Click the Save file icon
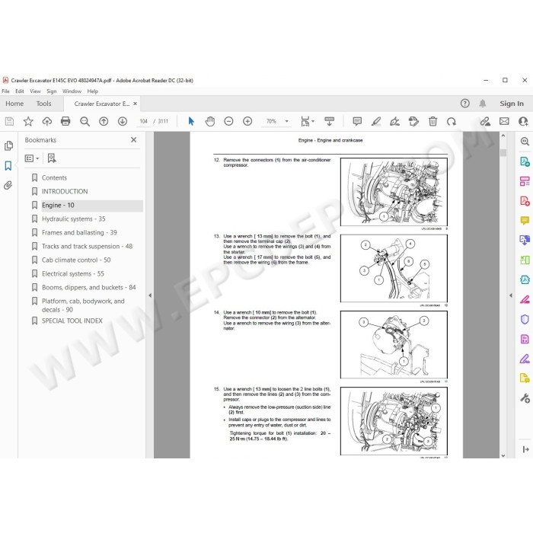The image size is (533, 533). coord(9,121)
